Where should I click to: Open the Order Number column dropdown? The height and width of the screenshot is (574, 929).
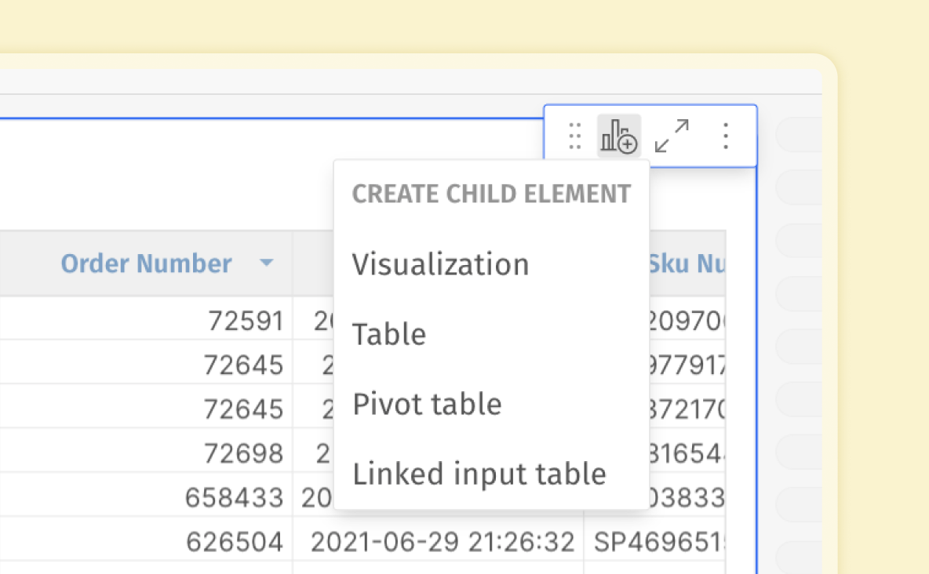click(267, 263)
